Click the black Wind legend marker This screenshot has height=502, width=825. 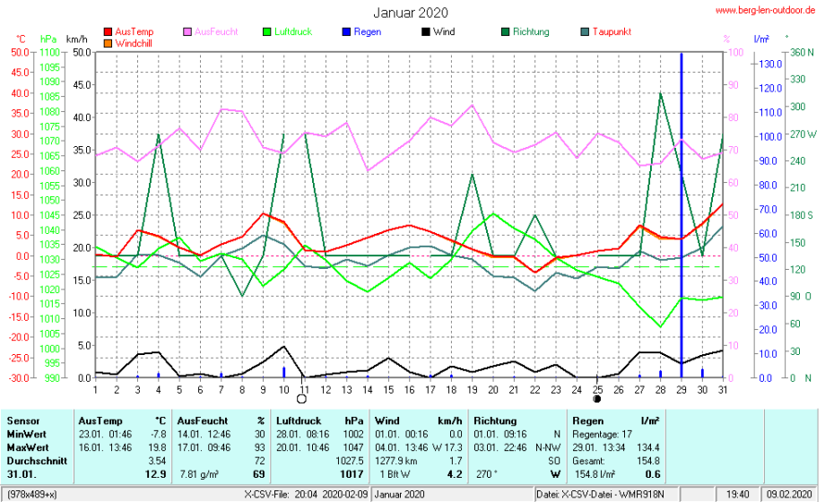pos(425,32)
